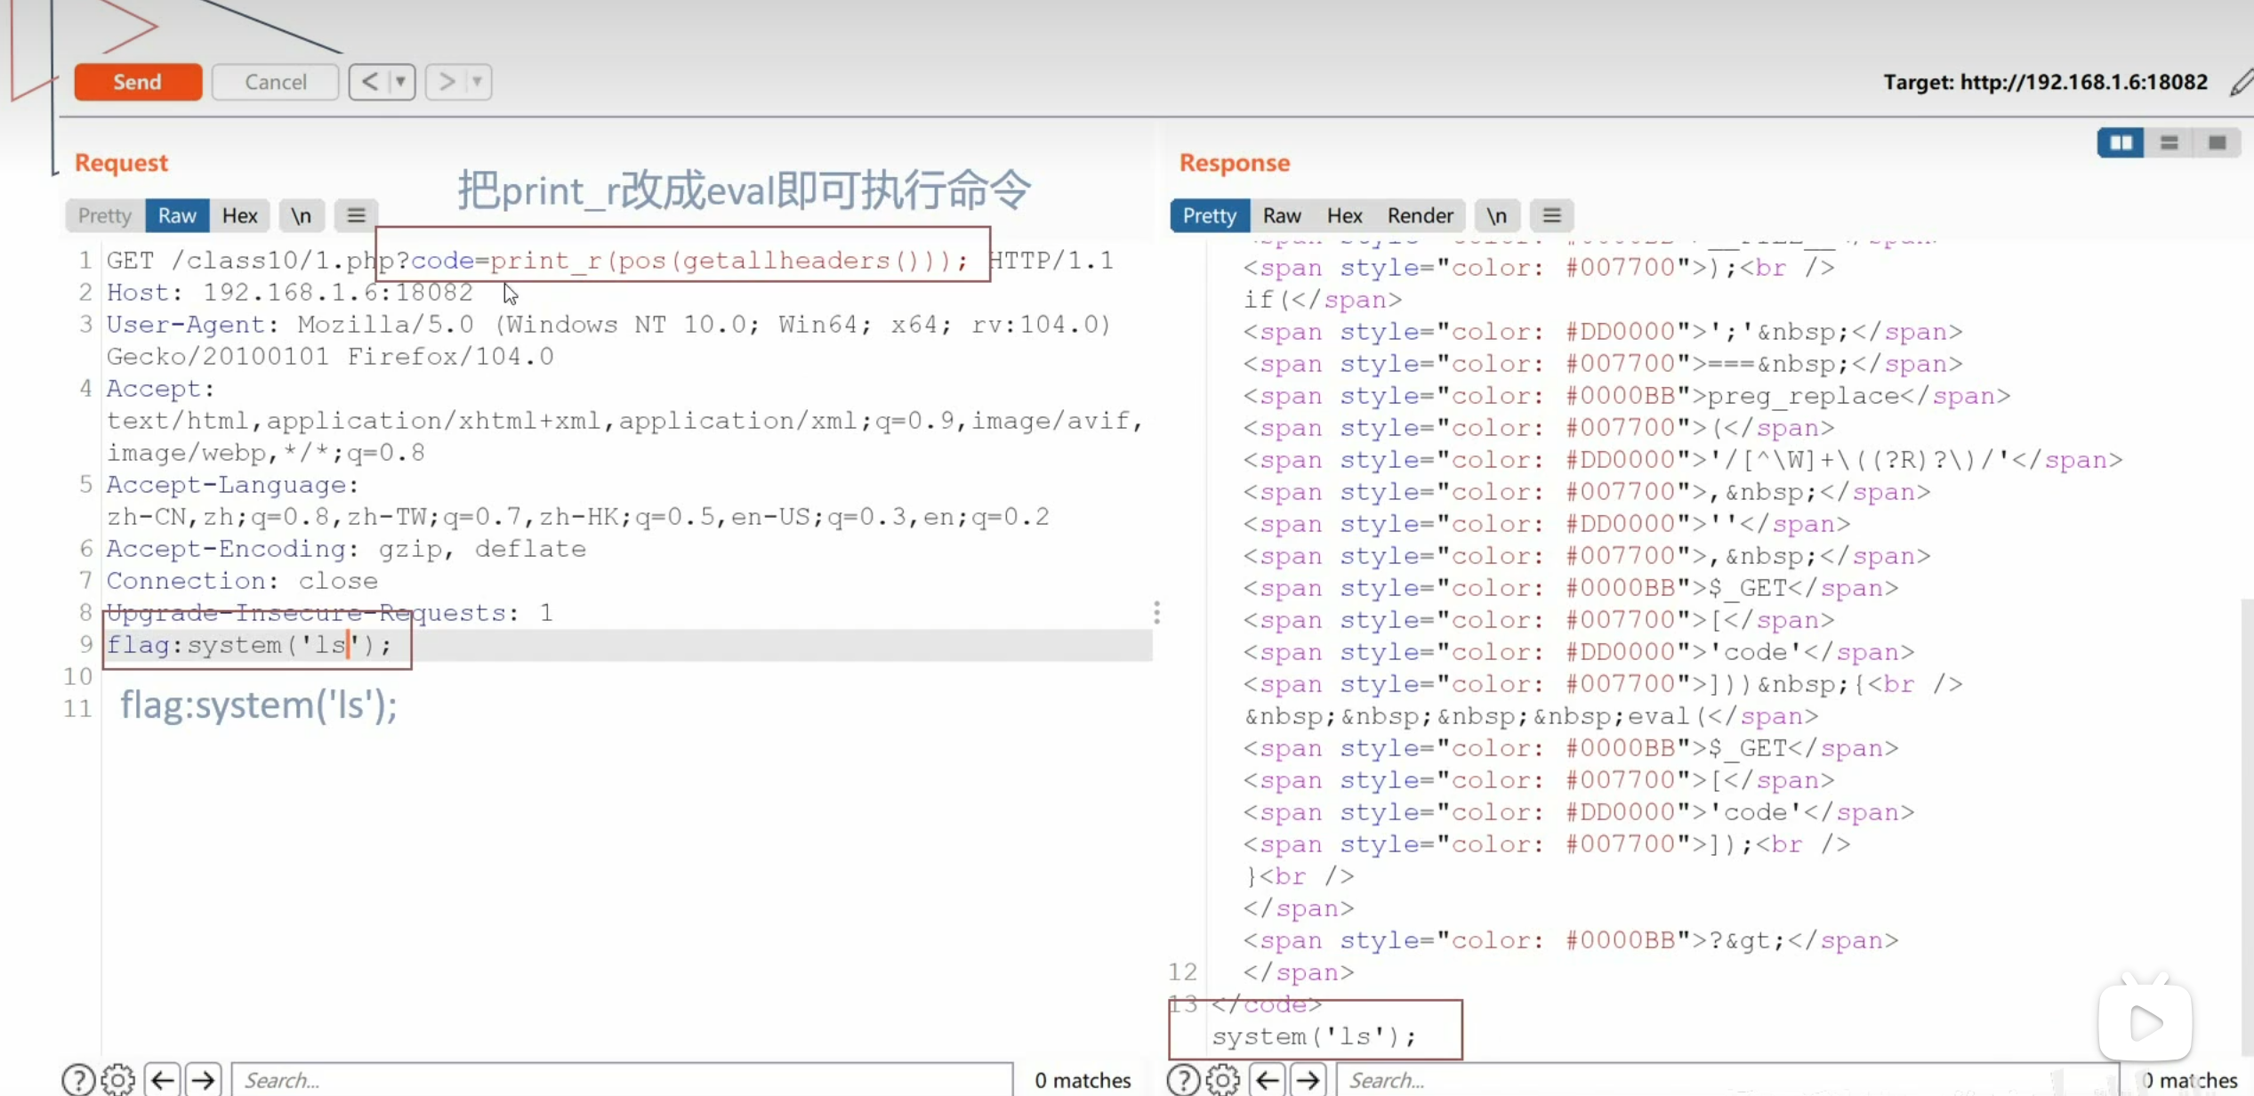Screen dimensions: 2254x1096
Task: Switch request view to Hex tab
Action: click(239, 215)
